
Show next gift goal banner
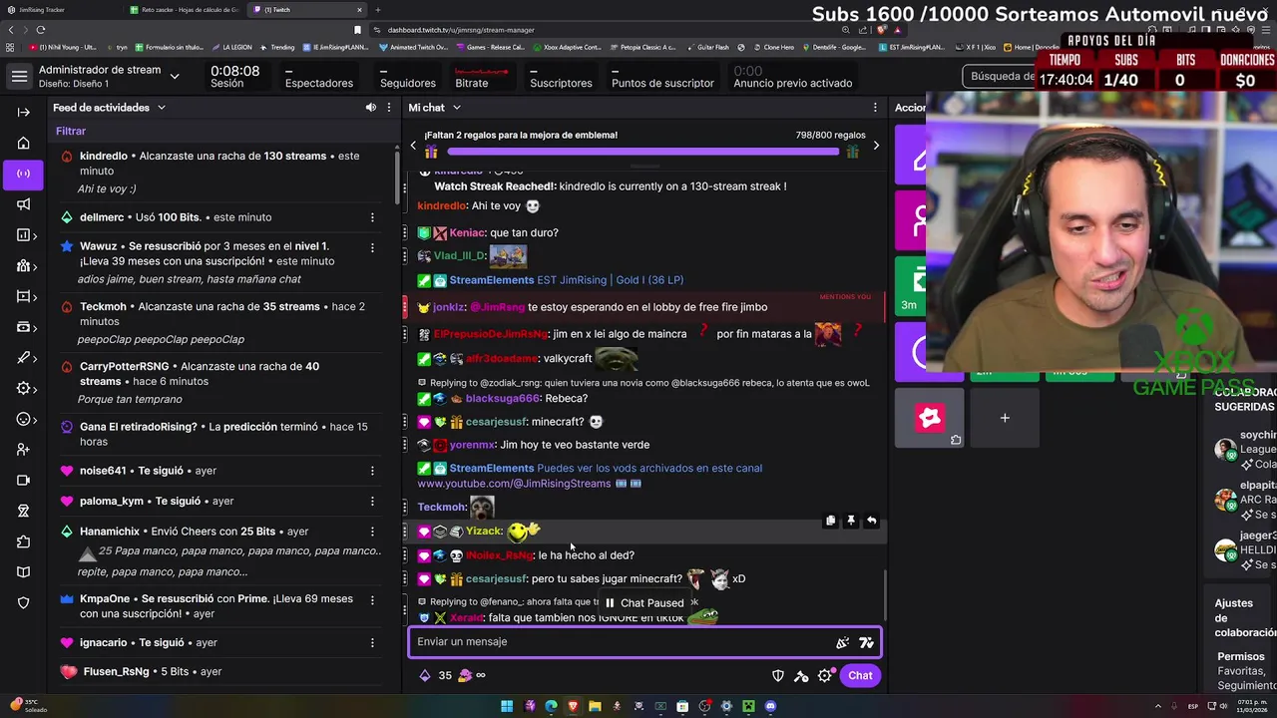[876, 146]
